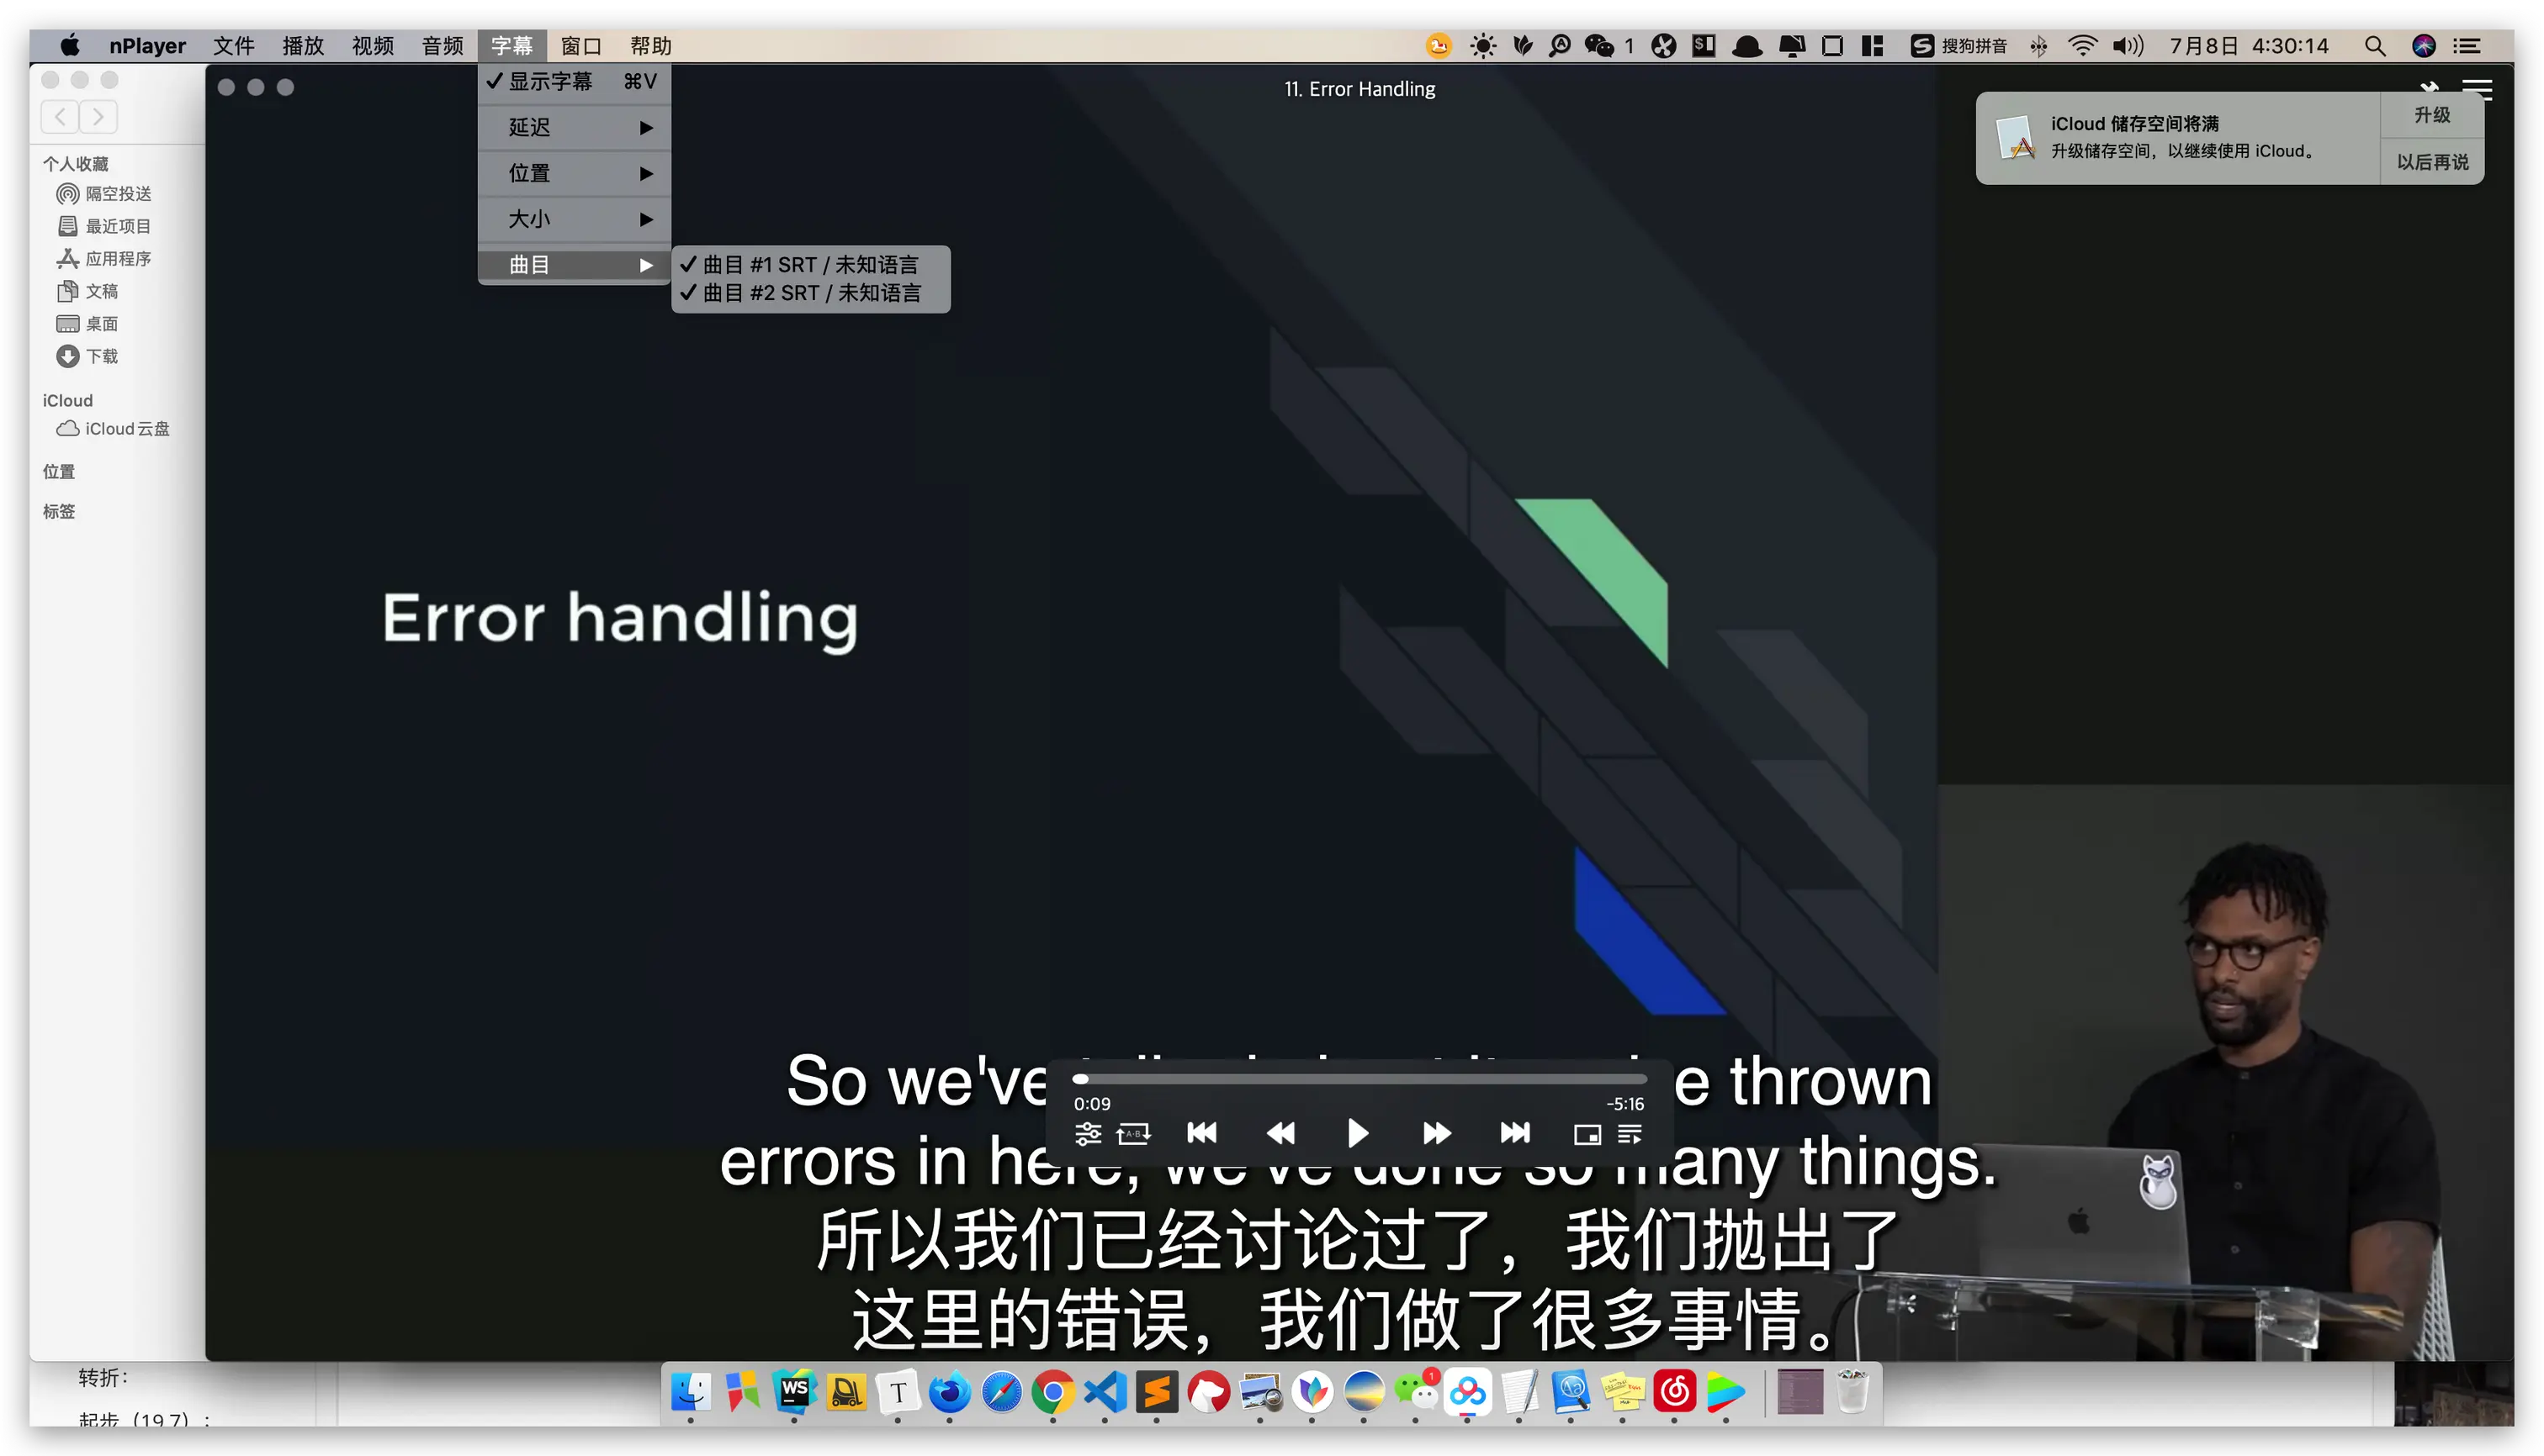Fast forward the video
Image resolution: width=2544 pixels, height=1456 pixels.
(x=1436, y=1133)
